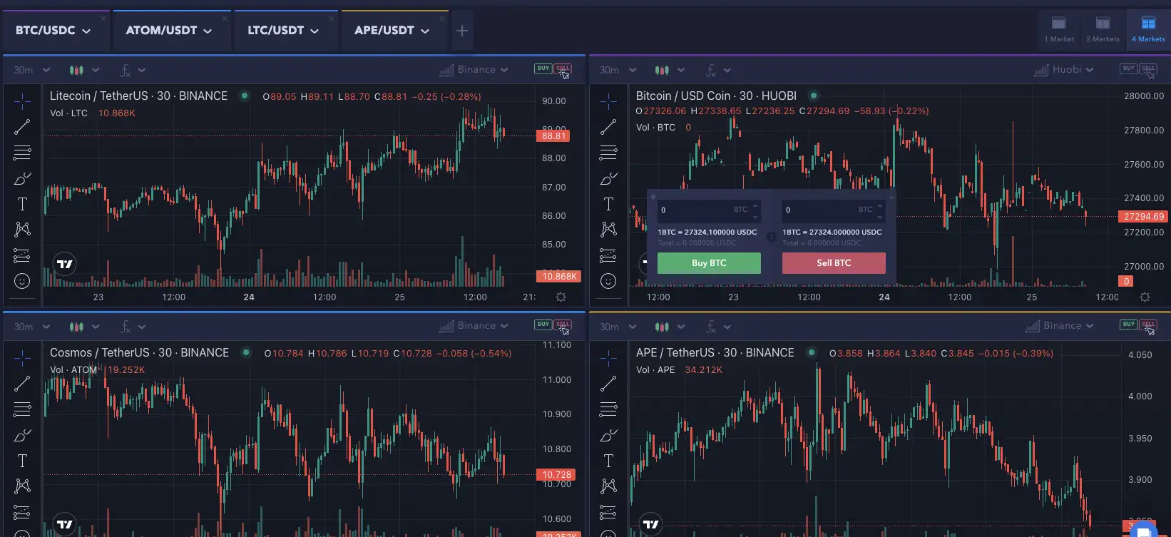1171x537 pixels.
Task: Toggle Buy/Sell panel on Litecoin chart
Action: [553, 70]
